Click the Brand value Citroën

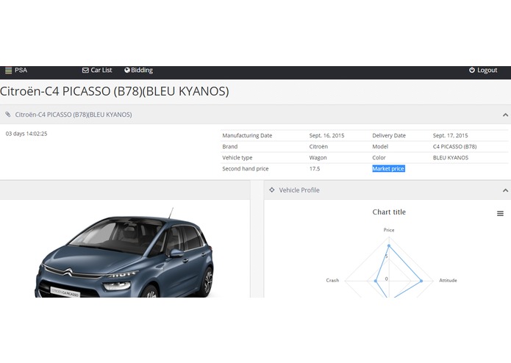318,146
